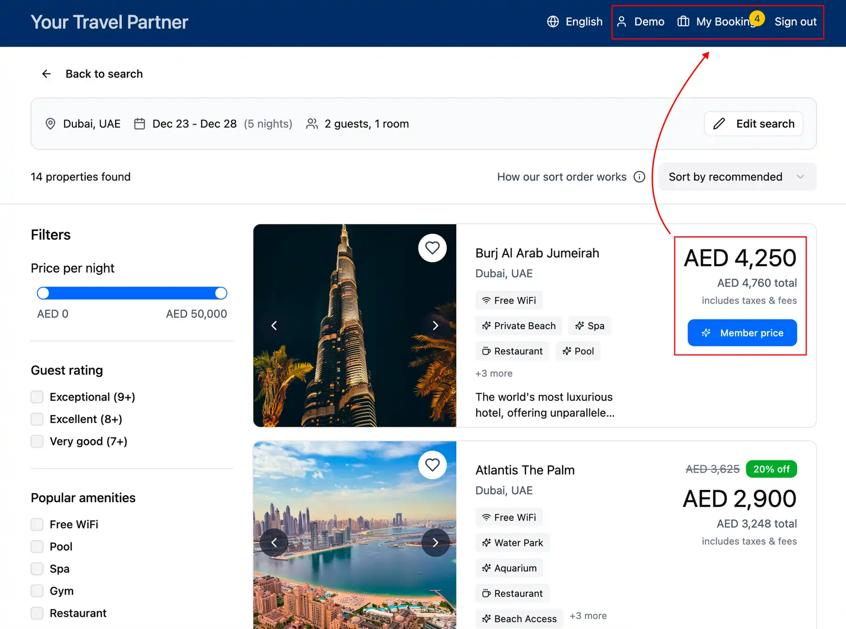Click the Burj Al Arab Spa amenity tag

click(x=590, y=326)
